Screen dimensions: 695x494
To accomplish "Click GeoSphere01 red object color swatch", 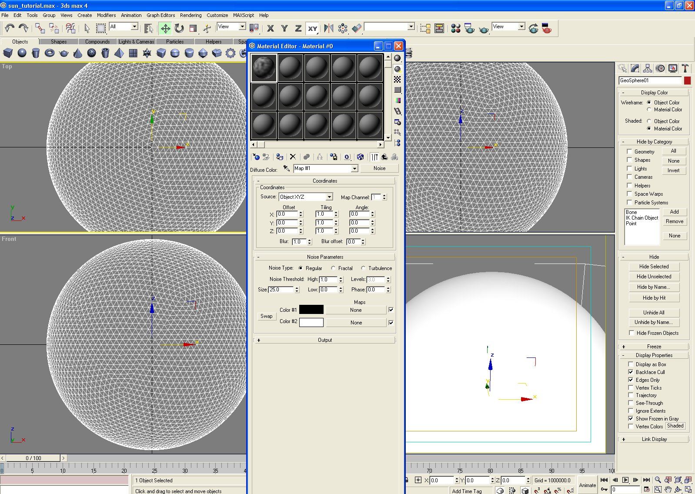I will (x=687, y=80).
